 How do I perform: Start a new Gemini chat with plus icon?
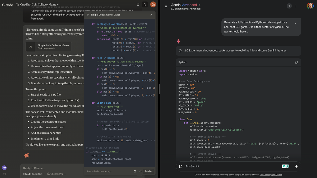(x=289, y=6)
